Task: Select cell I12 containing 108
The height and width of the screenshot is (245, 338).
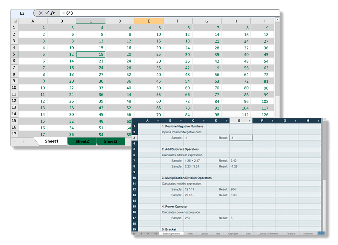Action: click(x=262, y=101)
